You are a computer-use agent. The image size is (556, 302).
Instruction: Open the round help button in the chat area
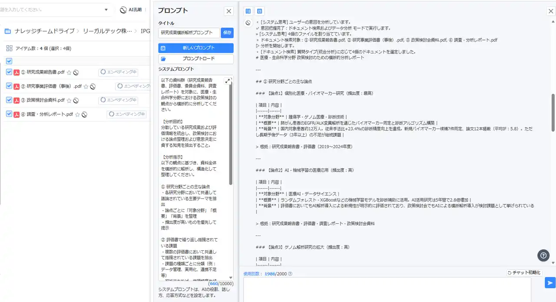[x=543, y=256]
